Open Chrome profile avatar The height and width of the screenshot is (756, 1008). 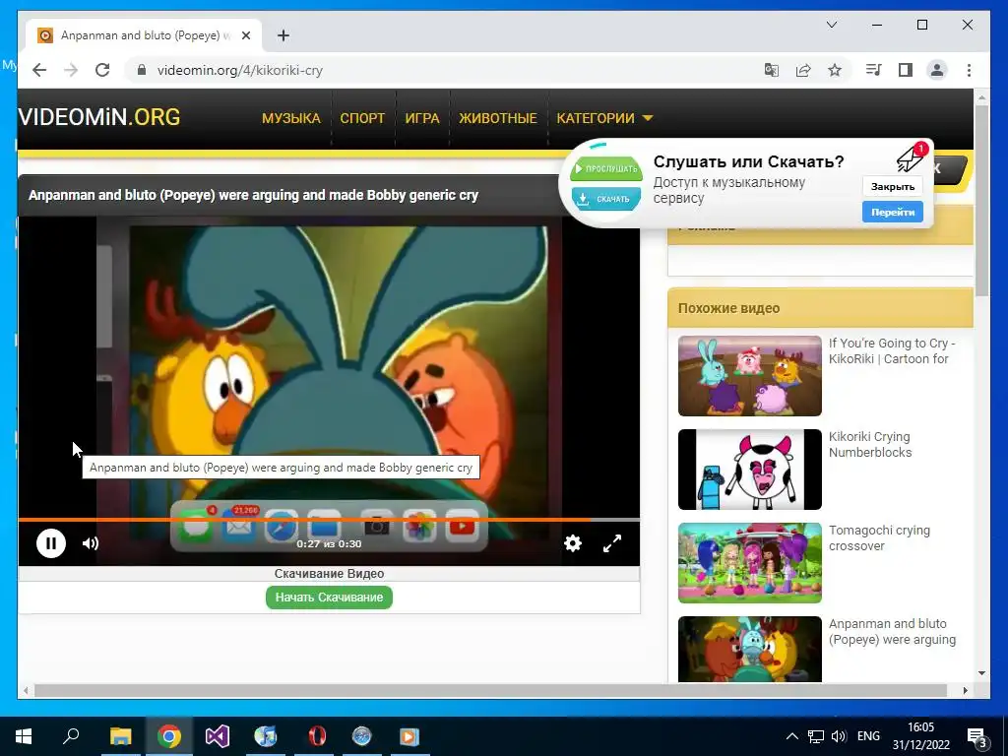coord(937,70)
